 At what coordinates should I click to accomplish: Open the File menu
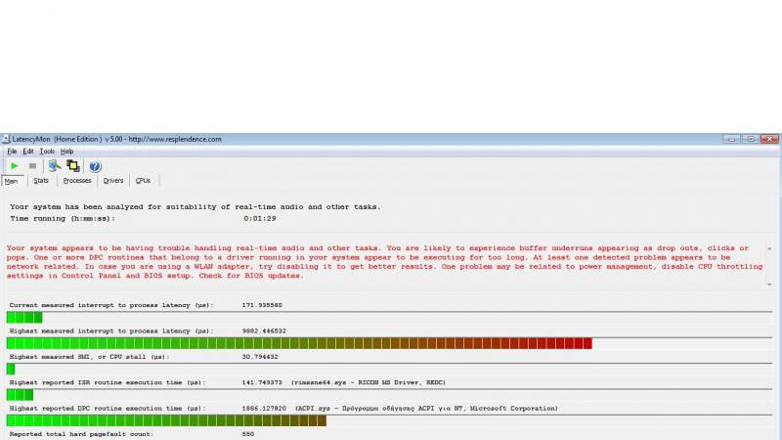tap(12, 152)
